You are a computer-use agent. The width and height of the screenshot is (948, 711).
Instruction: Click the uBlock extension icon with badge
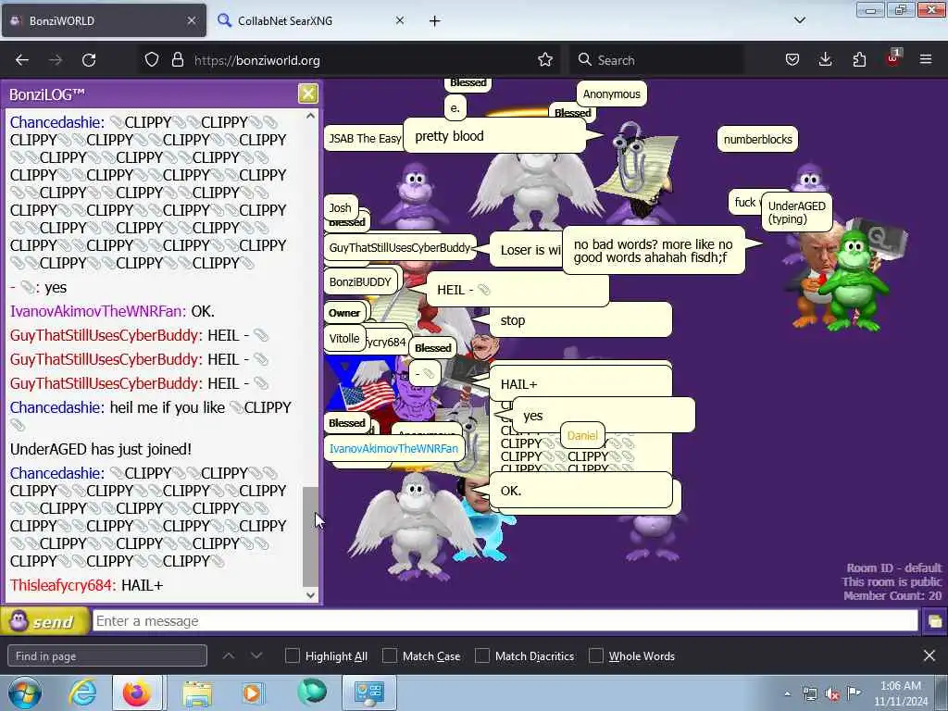tap(893, 58)
